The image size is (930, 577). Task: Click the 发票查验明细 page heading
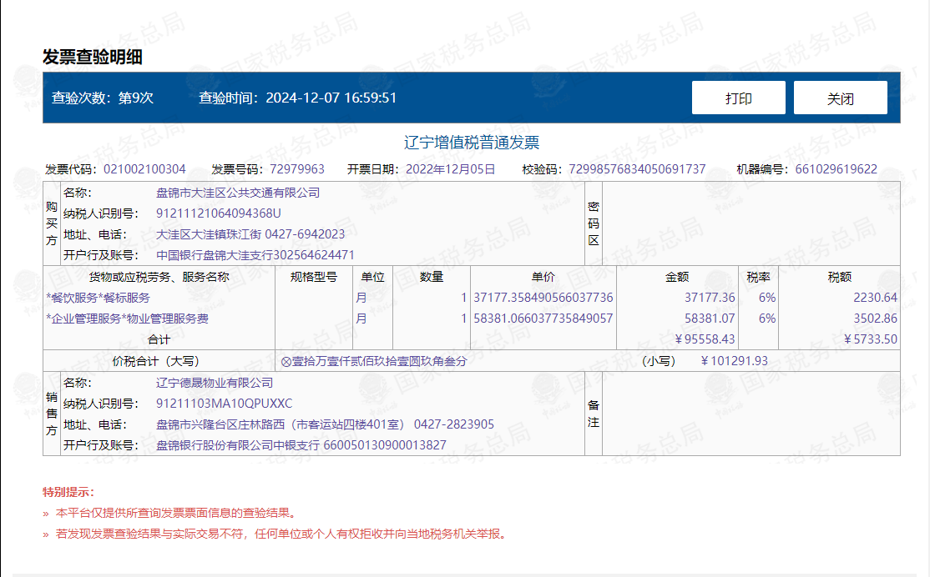point(93,57)
